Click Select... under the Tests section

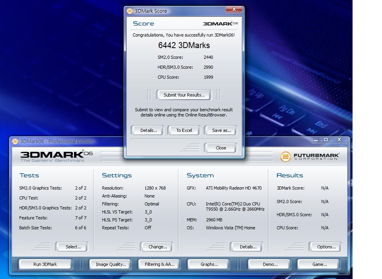point(73,247)
